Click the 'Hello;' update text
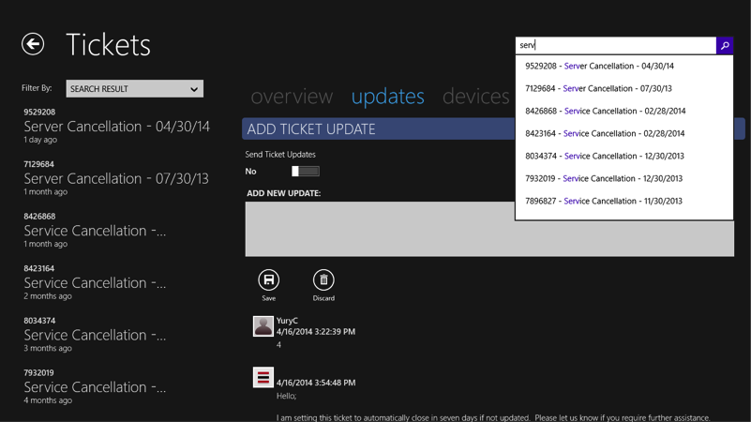The width and height of the screenshot is (751, 422). [x=286, y=396]
